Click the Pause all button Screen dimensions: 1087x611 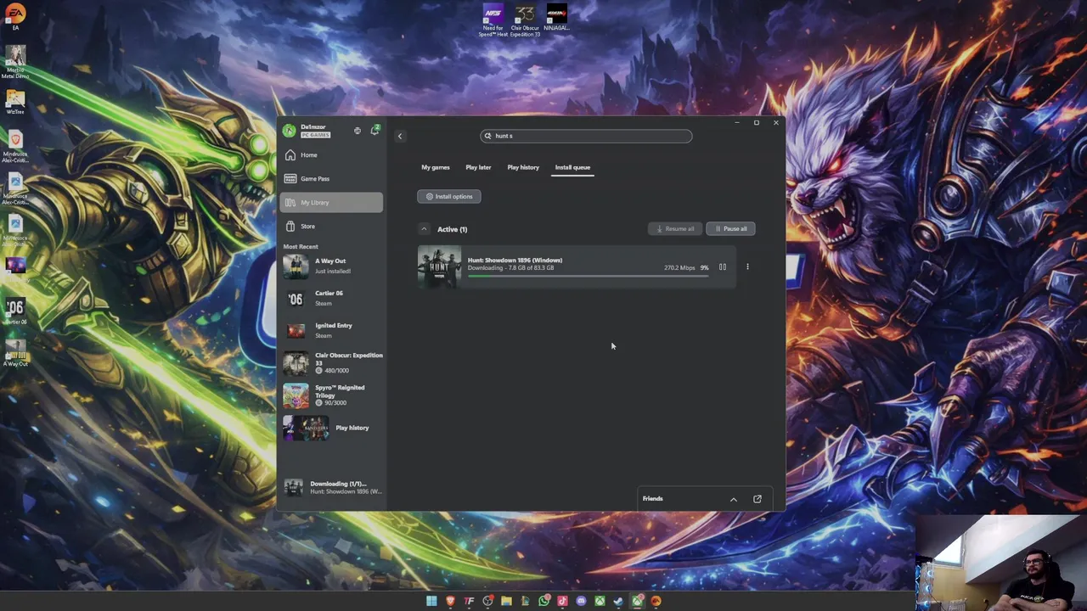pyautogui.click(x=730, y=229)
